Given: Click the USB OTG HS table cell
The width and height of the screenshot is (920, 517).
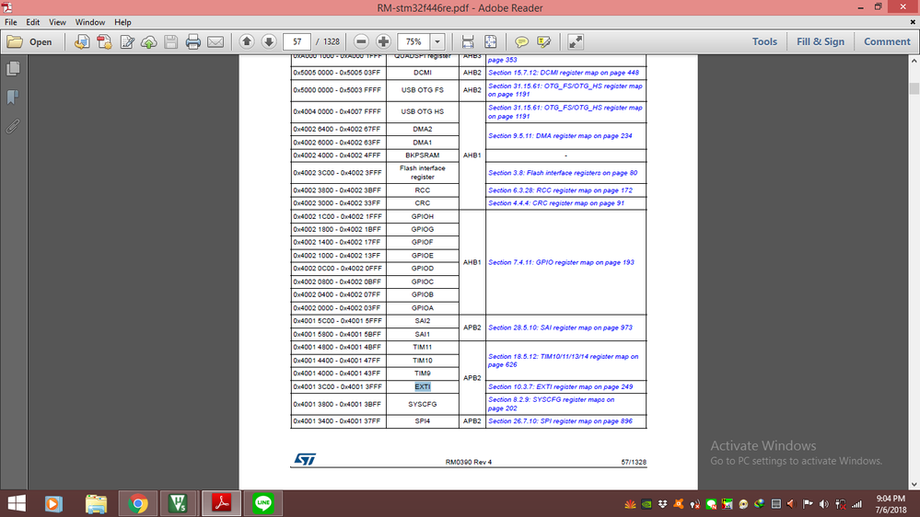Looking at the screenshot, I should click(423, 111).
